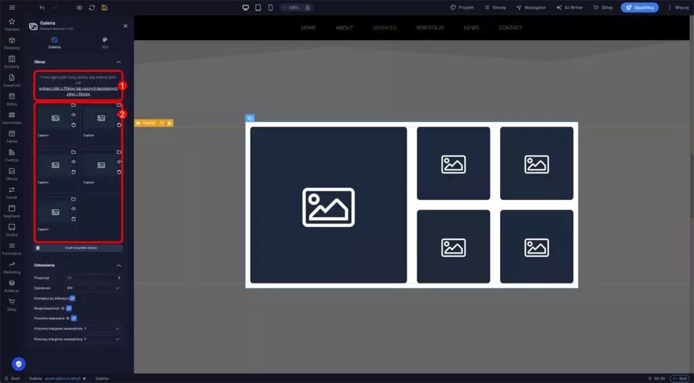Select the Formularze sidebar icon
This screenshot has width=694, height=383.
click(12, 245)
